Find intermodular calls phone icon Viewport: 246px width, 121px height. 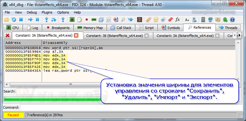point(195,20)
